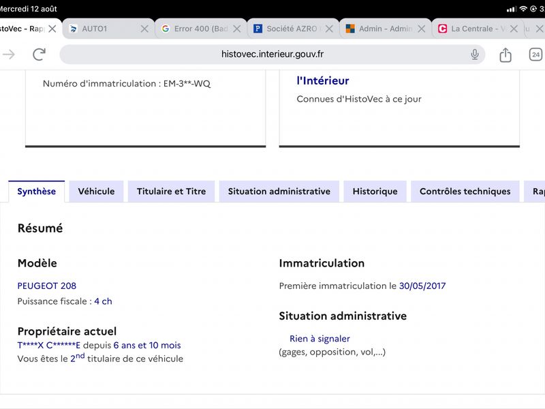
Task: Open the Titulaire et Titre tab
Action: pyautogui.click(x=172, y=192)
